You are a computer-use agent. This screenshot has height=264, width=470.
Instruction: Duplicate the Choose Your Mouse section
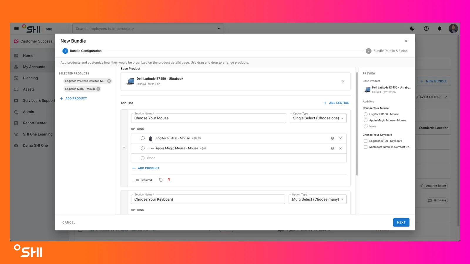[161, 180]
